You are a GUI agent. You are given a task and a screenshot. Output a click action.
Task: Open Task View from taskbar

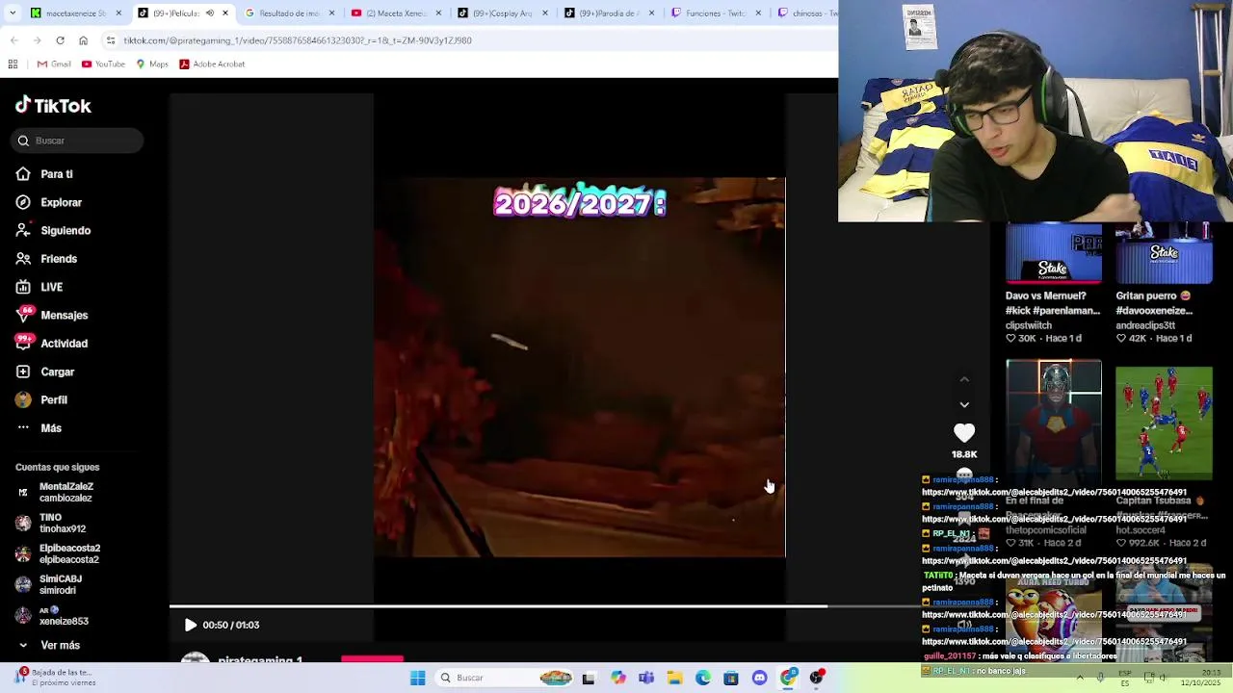coord(589,678)
